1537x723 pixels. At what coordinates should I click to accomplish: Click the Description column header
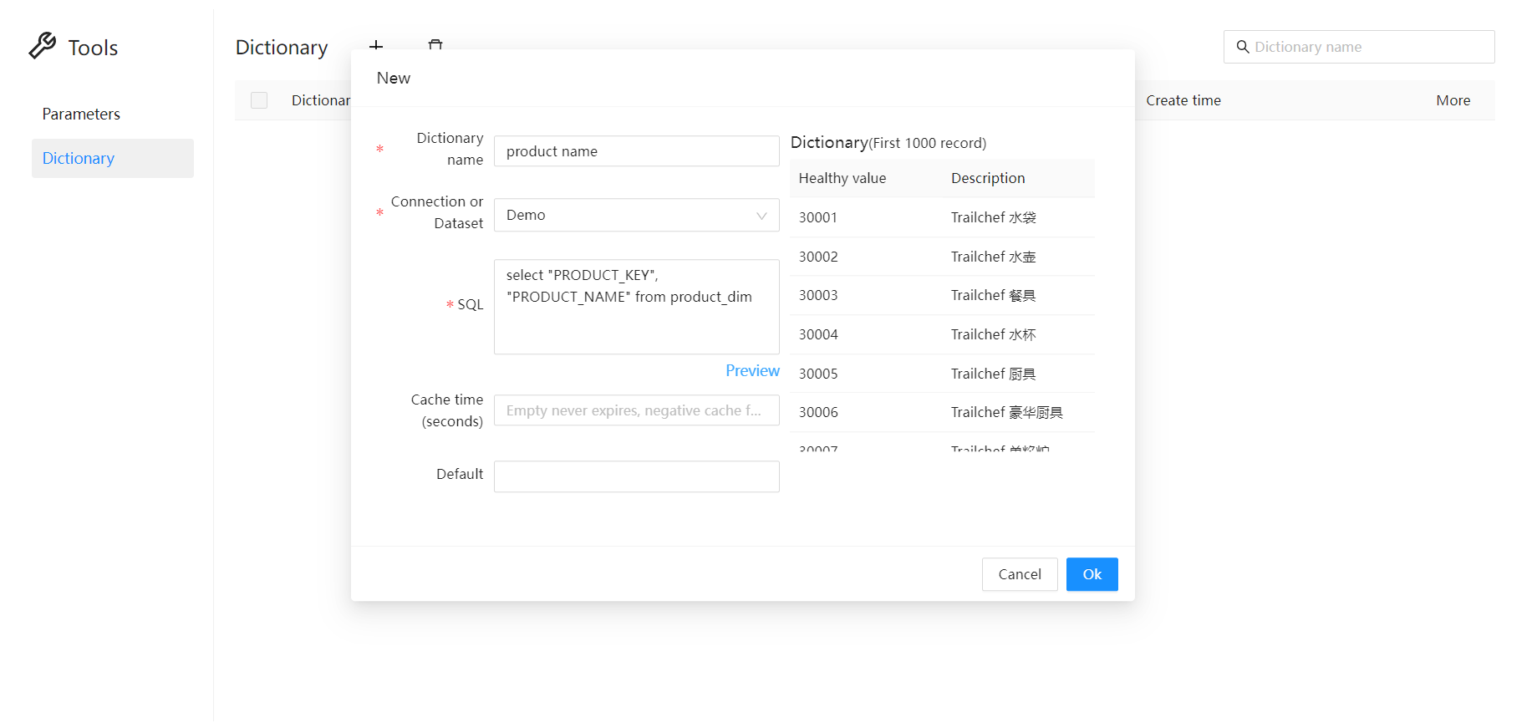tap(988, 178)
